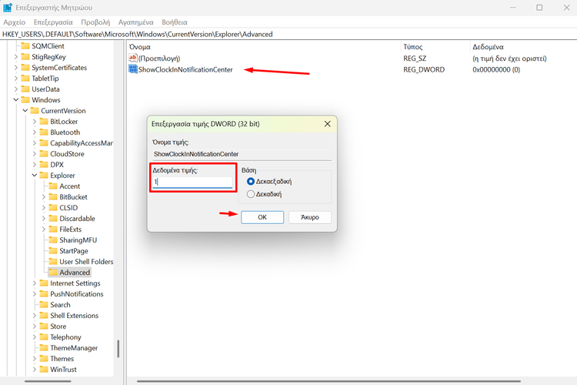Click the values pane horizontal scrollbar
This screenshot has height=385, width=577.
tap(329, 381)
